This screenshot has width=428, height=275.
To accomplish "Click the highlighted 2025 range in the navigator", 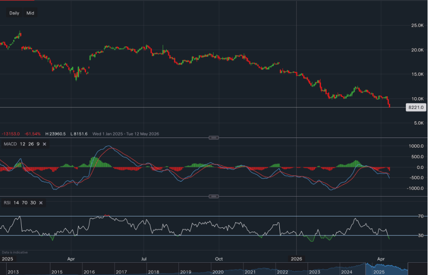I will click(x=379, y=272).
